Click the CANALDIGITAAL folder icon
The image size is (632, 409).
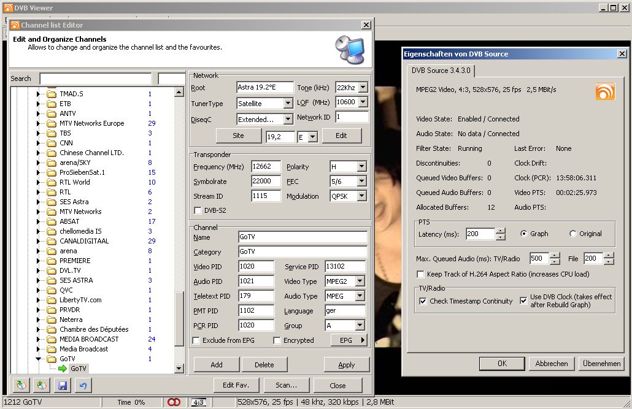tap(51, 241)
